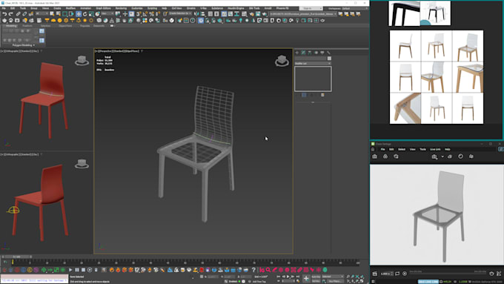This screenshot has height=284, width=504.
Task: Open the Select by Name dialog
Action: (x=58, y=14)
